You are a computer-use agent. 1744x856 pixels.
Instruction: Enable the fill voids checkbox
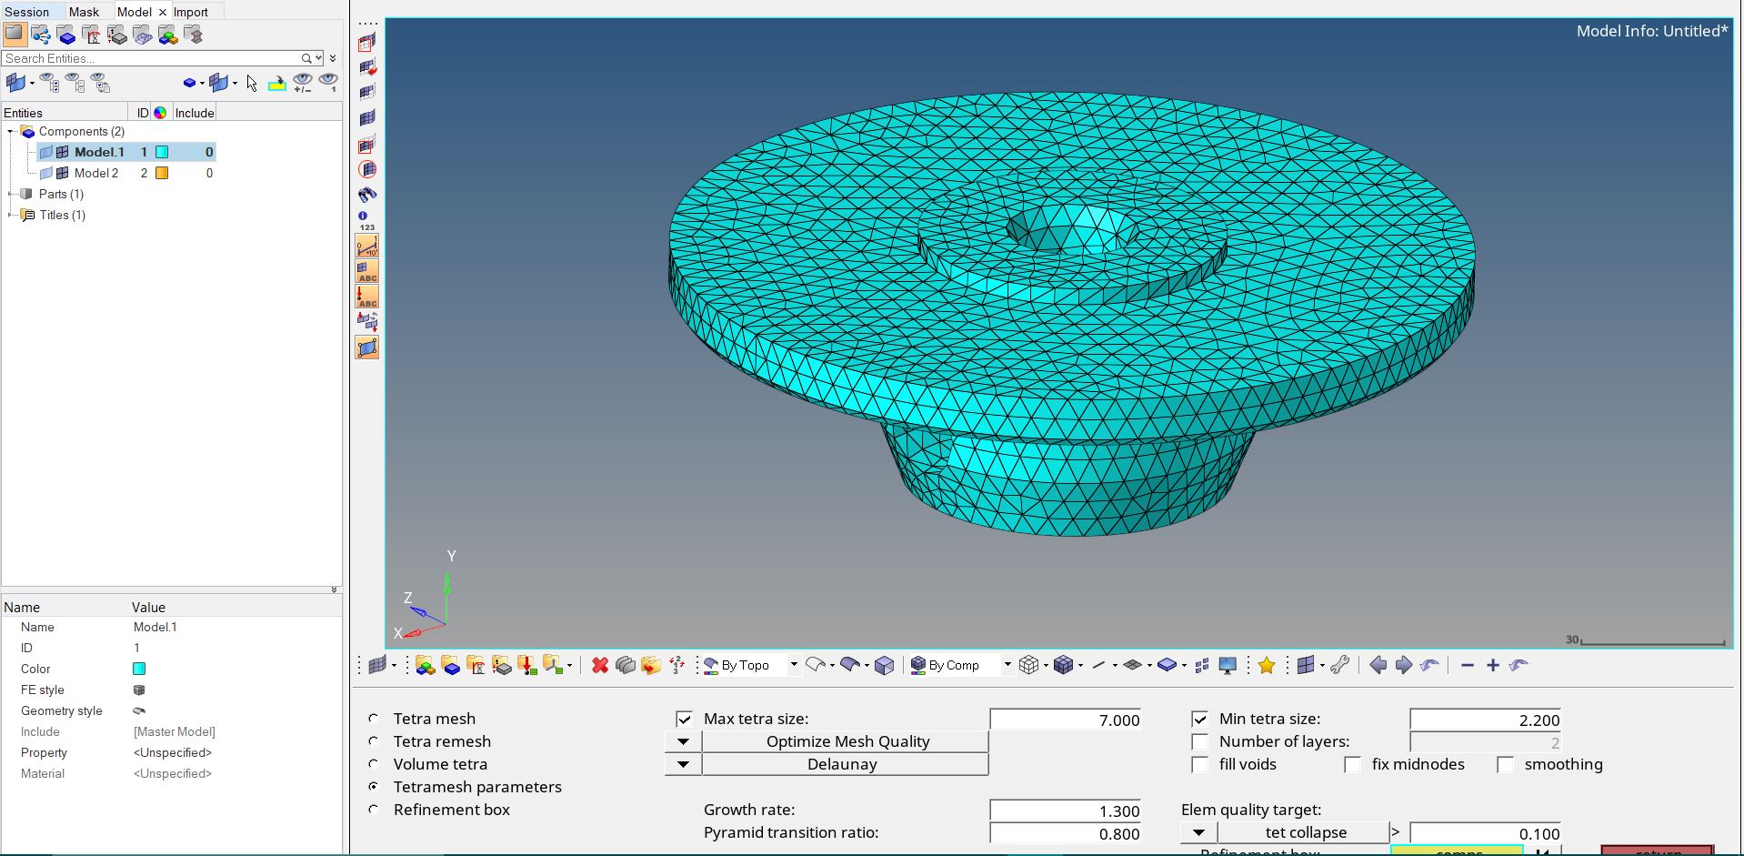(x=1200, y=765)
